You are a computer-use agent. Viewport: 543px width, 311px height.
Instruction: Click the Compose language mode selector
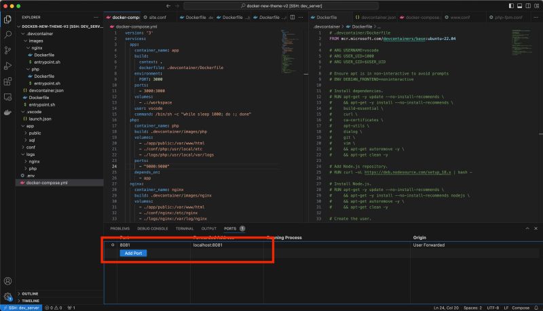[x=521, y=308]
